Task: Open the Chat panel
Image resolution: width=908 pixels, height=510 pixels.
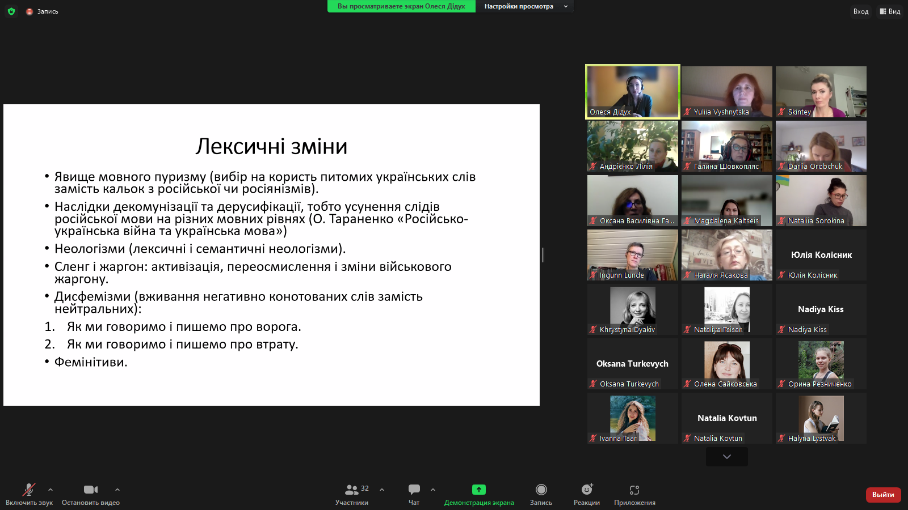Action: coord(414,490)
